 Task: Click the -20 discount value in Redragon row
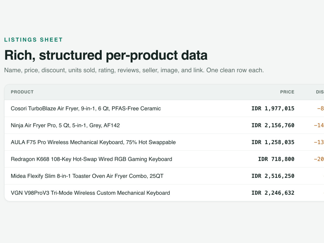tap(319, 159)
